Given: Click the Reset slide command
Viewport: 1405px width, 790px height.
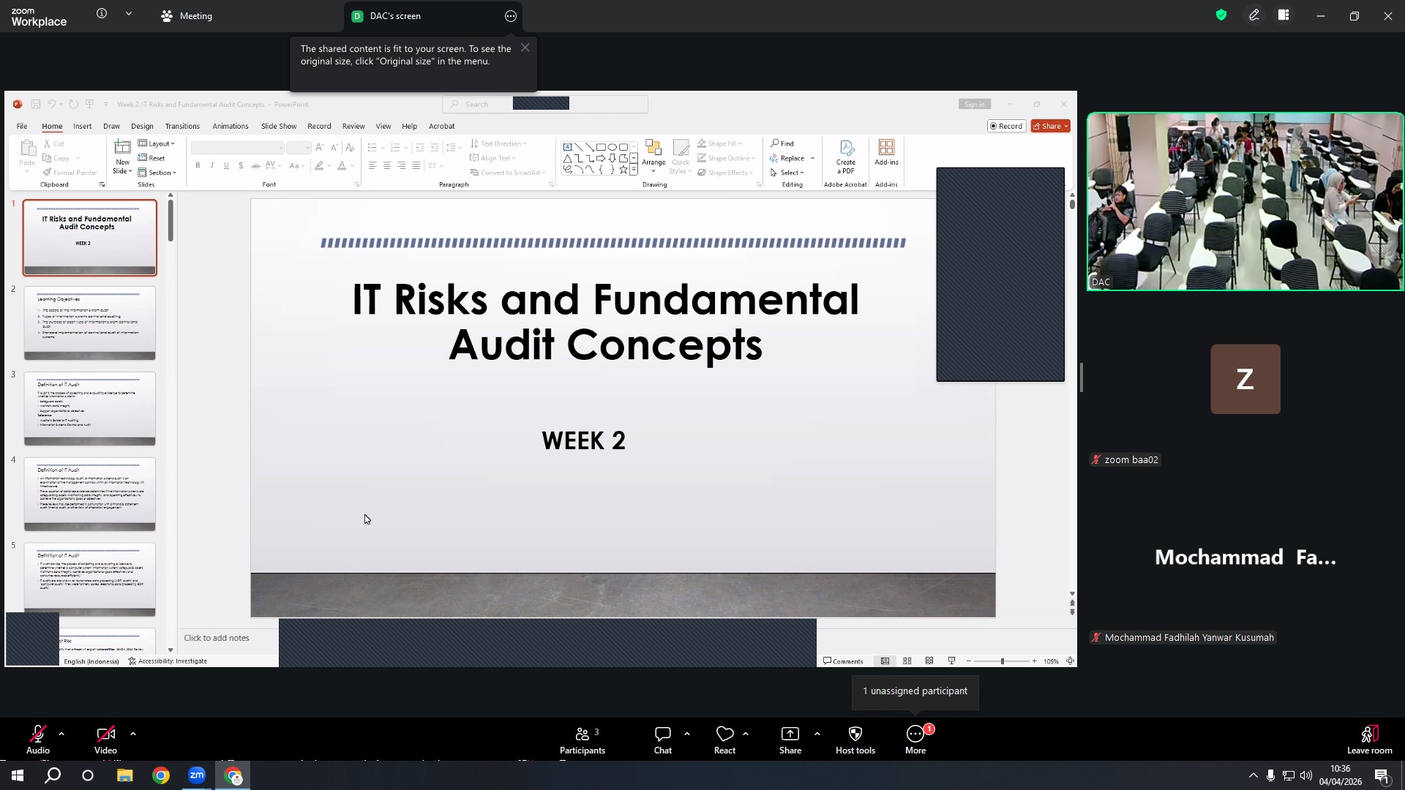Looking at the screenshot, I should coord(151,158).
